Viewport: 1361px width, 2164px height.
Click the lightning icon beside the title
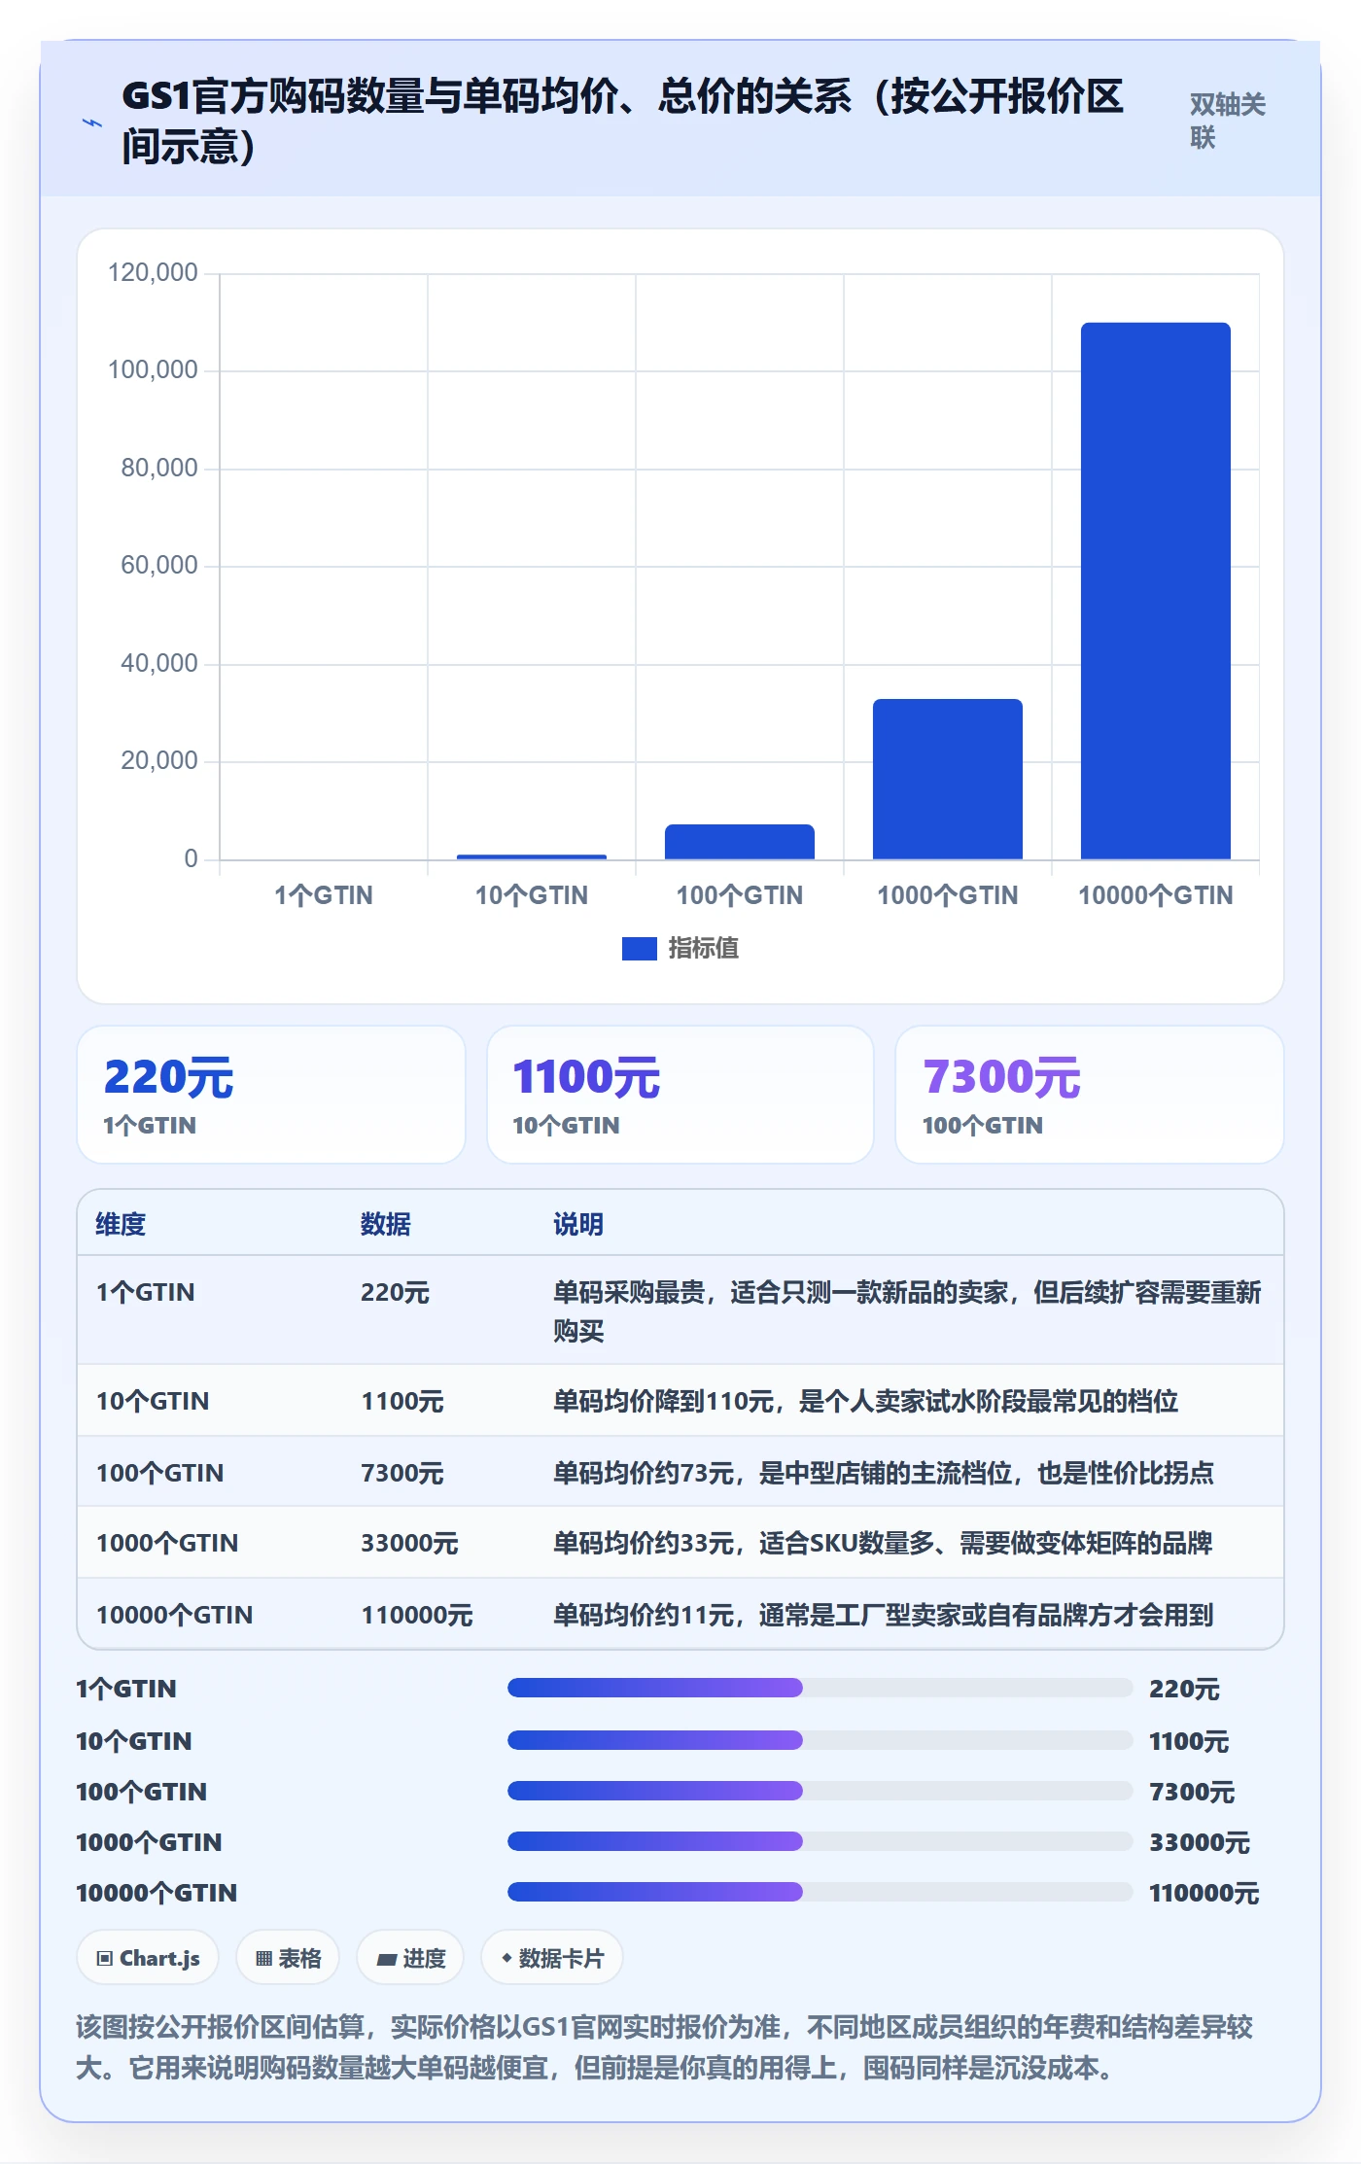[x=91, y=122]
